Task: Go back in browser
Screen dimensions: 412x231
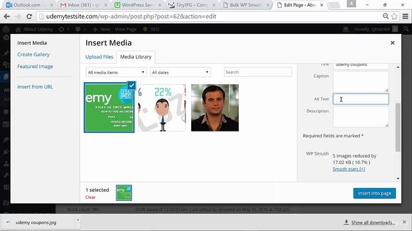Action: pos(7,17)
